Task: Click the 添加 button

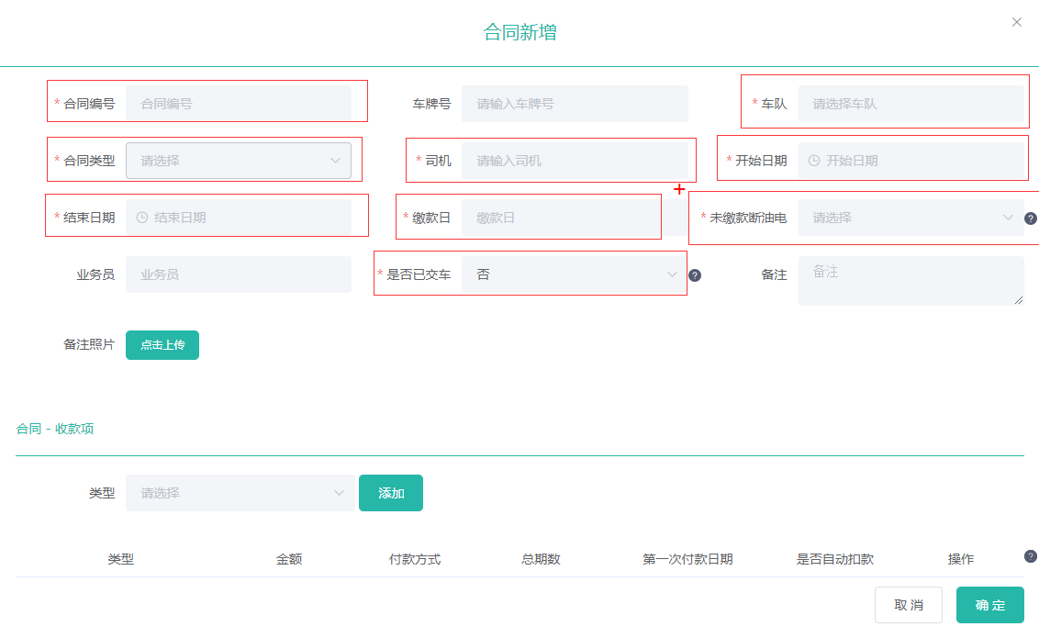Action: click(x=391, y=493)
